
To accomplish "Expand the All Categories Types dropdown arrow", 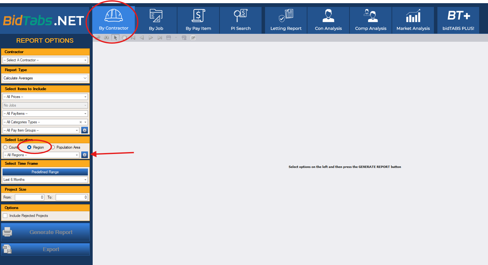I will [x=85, y=122].
